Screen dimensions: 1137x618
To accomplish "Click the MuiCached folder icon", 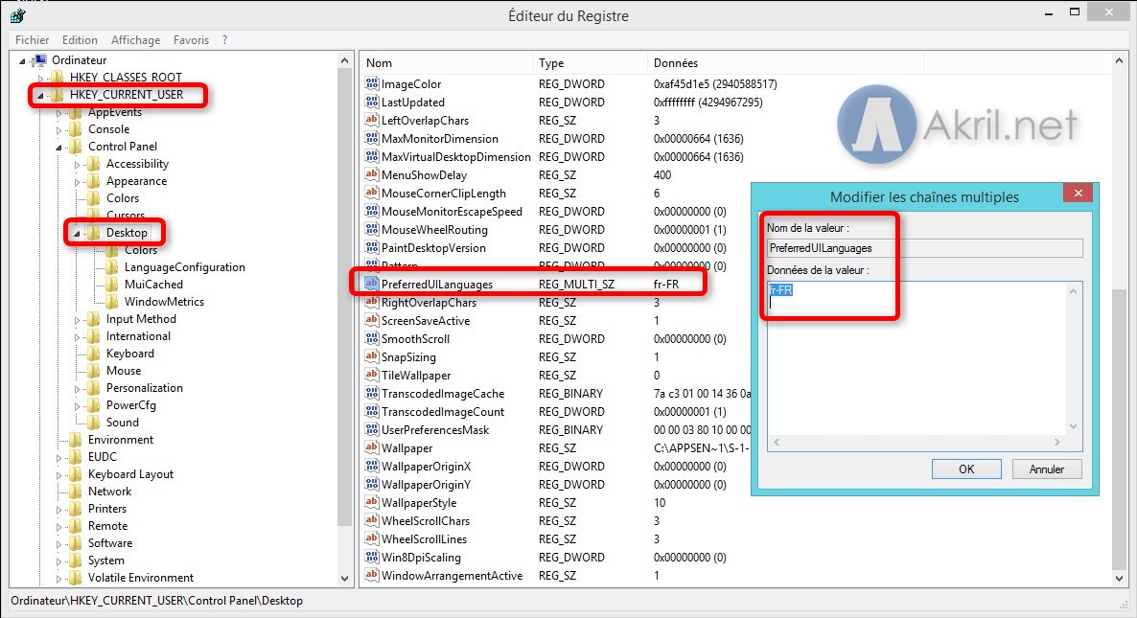I will click(112, 284).
